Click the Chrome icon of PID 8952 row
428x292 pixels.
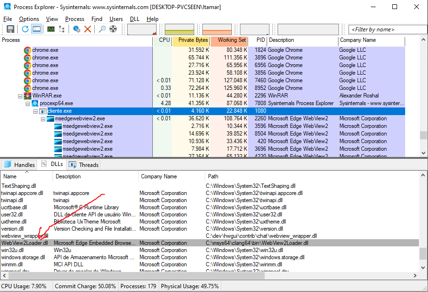(27, 88)
